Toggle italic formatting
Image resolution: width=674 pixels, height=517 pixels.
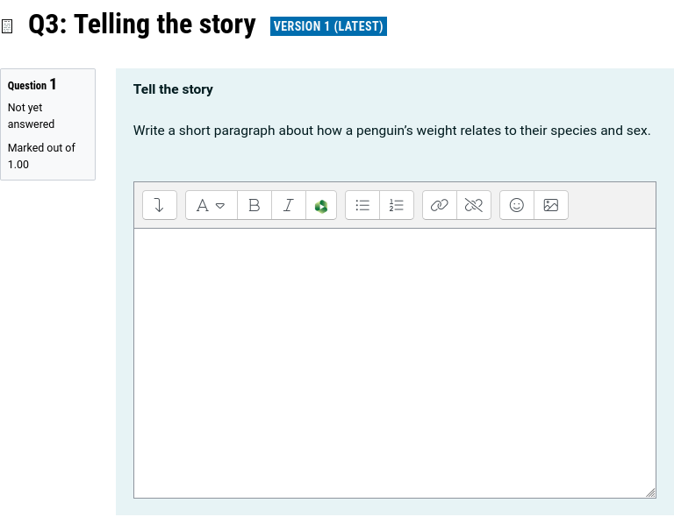click(x=288, y=205)
